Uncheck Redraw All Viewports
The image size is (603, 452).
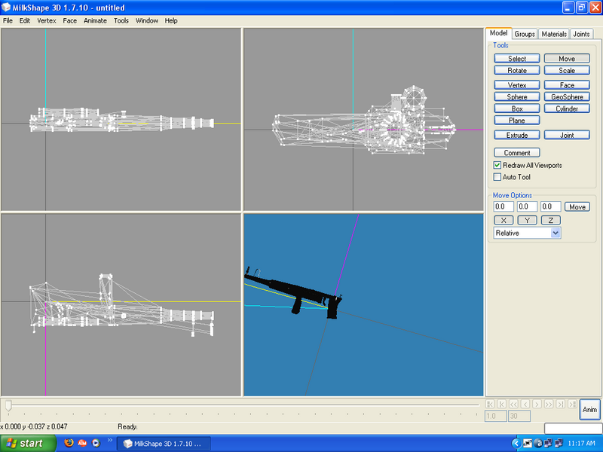(497, 165)
